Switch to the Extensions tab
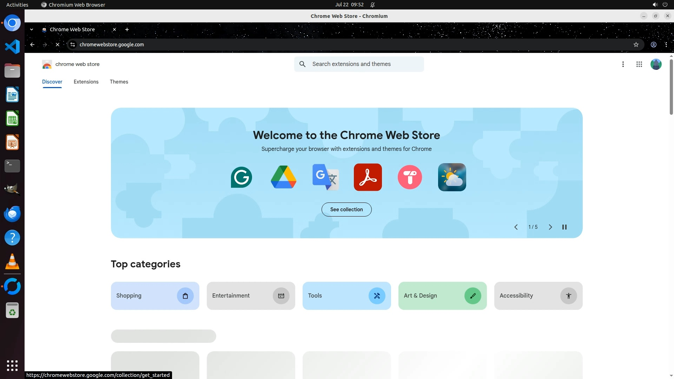The image size is (674, 379). tap(86, 82)
